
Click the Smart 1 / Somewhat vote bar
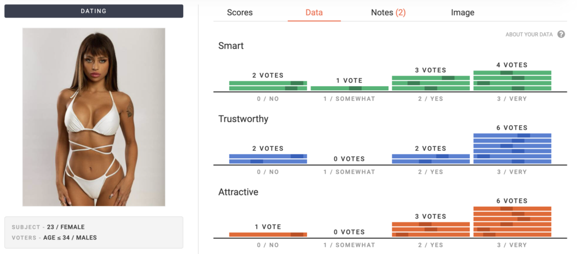pos(349,88)
